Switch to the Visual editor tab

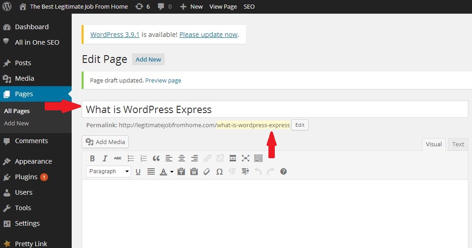[434, 145]
